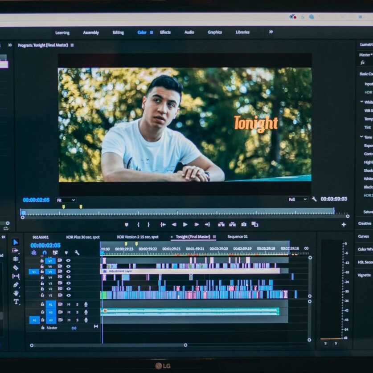Expand hidden panels chevron beside Program monitor
This screenshot has height=373, width=373.
click(10, 45)
